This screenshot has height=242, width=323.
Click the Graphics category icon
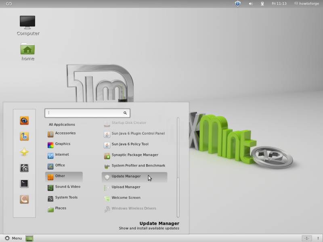click(x=50, y=145)
